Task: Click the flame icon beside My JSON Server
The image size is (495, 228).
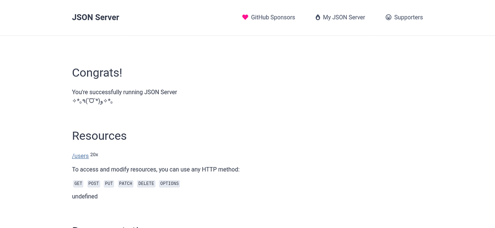Action: point(318,17)
